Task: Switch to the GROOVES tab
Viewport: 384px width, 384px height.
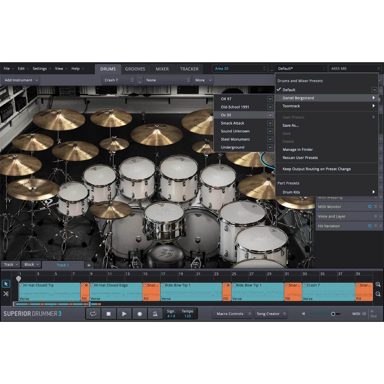Action: tap(135, 69)
